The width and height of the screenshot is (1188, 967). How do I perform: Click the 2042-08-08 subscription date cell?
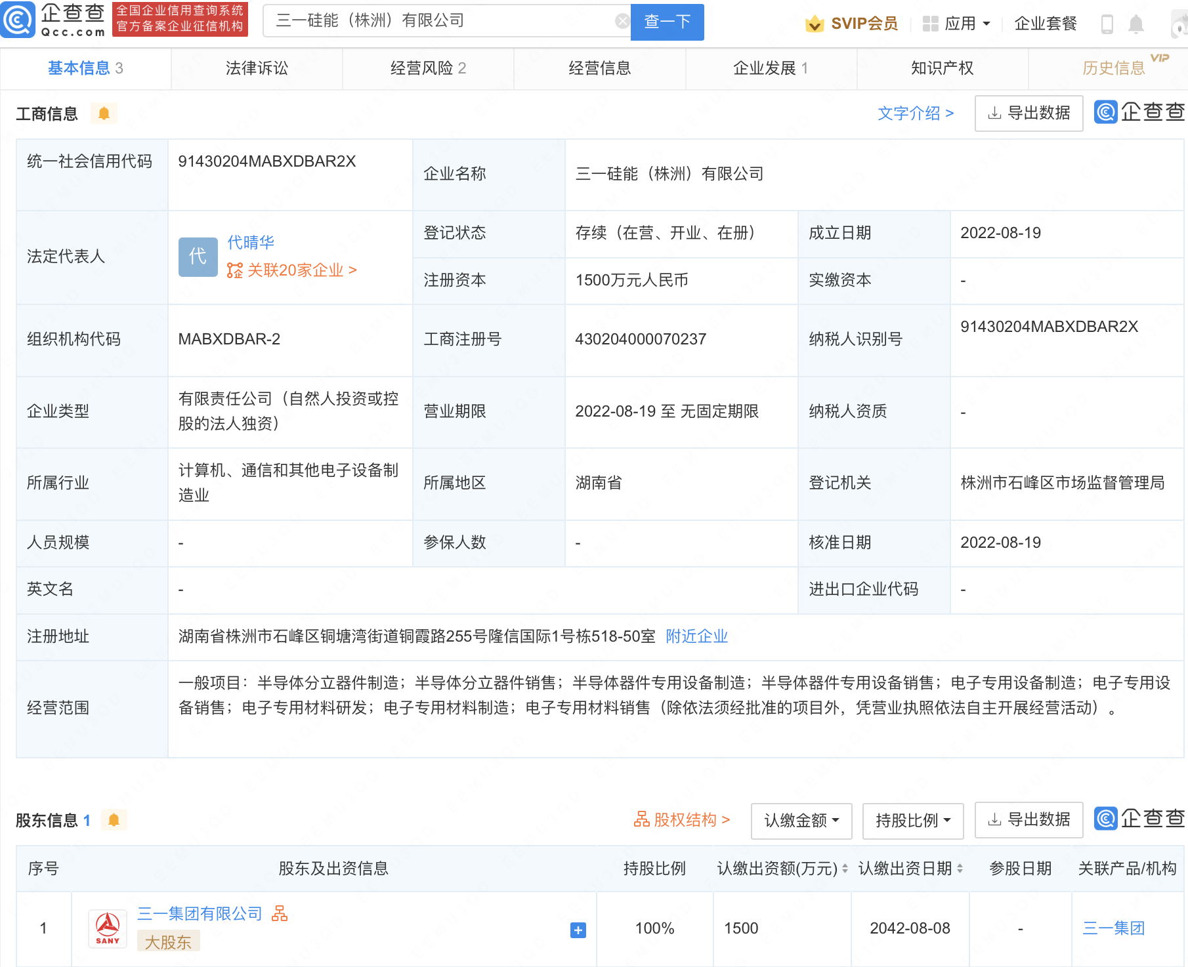tap(910, 928)
